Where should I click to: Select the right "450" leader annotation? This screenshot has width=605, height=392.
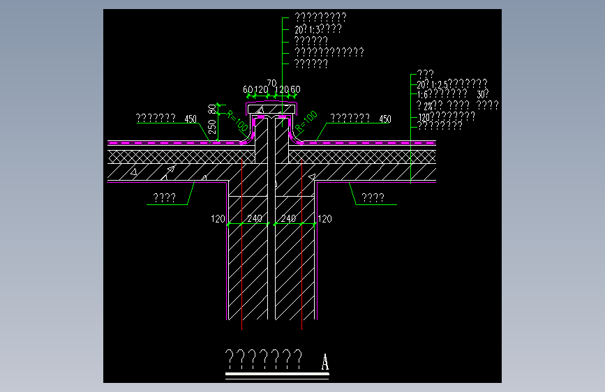[385, 119]
